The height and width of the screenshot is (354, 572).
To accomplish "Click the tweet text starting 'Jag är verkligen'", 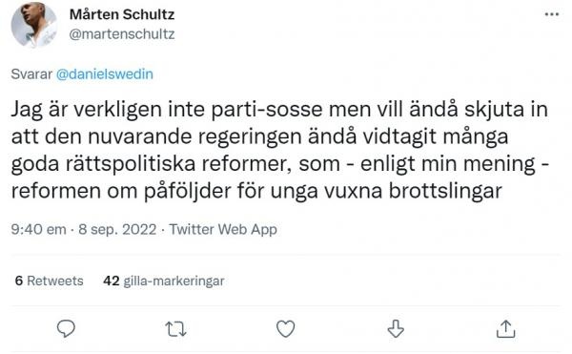I will click(x=279, y=150).
